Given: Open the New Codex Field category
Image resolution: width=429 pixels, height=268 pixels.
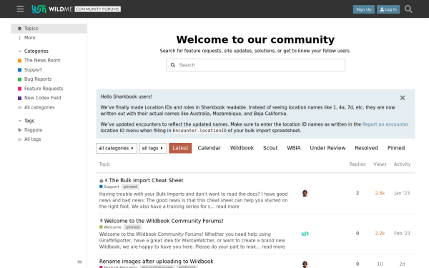Looking at the screenshot, I should (x=42, y=98).
